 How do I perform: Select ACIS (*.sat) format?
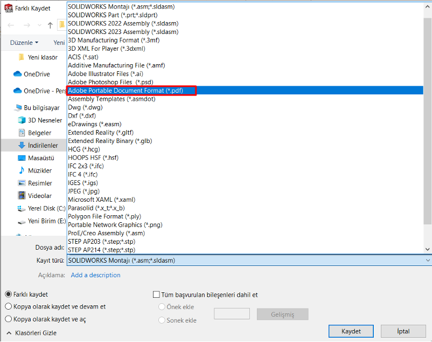pyautogui.click(x=245, y=57)
